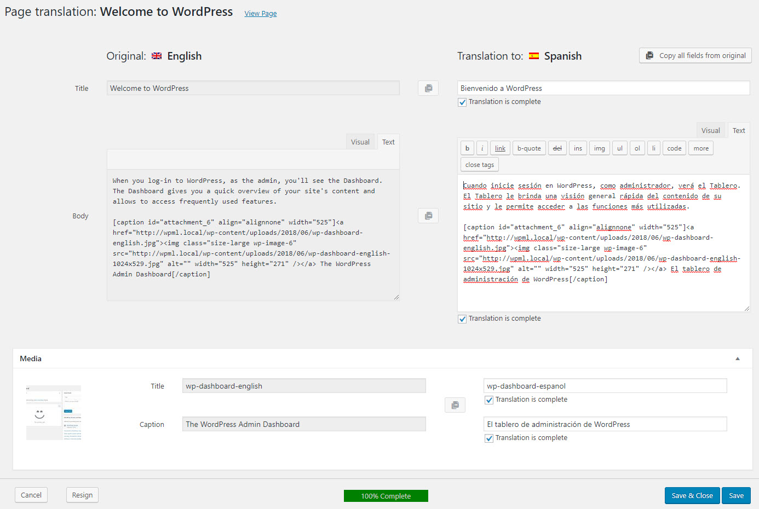Switch the Spanish editor to Visual tab
Image resolution: width=759 pixels, height=509 pixels.
[710, 131]
